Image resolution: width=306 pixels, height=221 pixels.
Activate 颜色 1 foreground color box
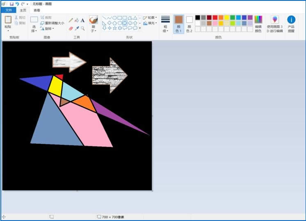[x=178, y=24]
